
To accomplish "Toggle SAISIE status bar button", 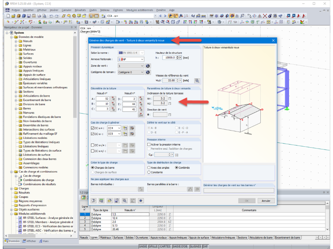I will [x=143, y=246].
